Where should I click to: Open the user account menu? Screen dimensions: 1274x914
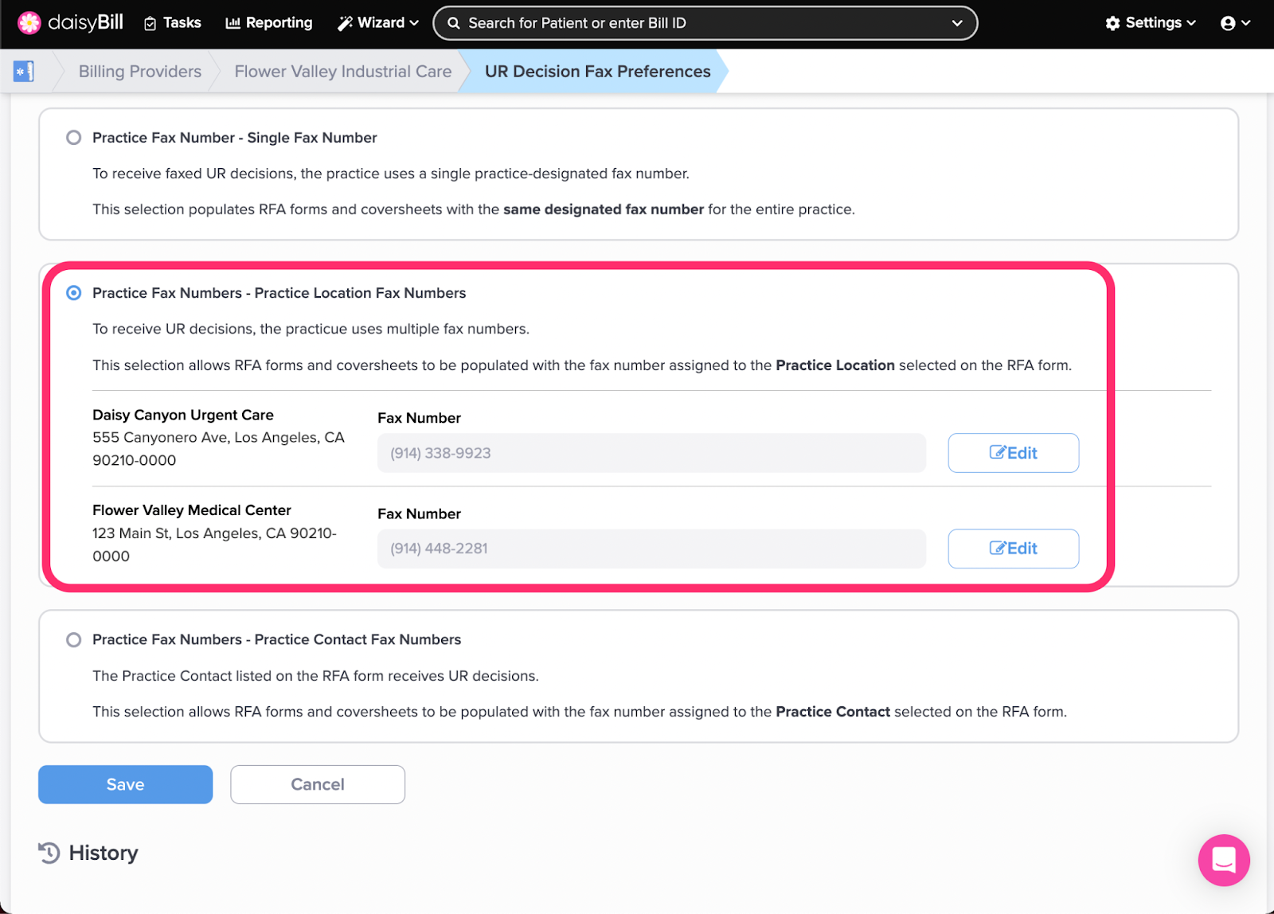1235,23
